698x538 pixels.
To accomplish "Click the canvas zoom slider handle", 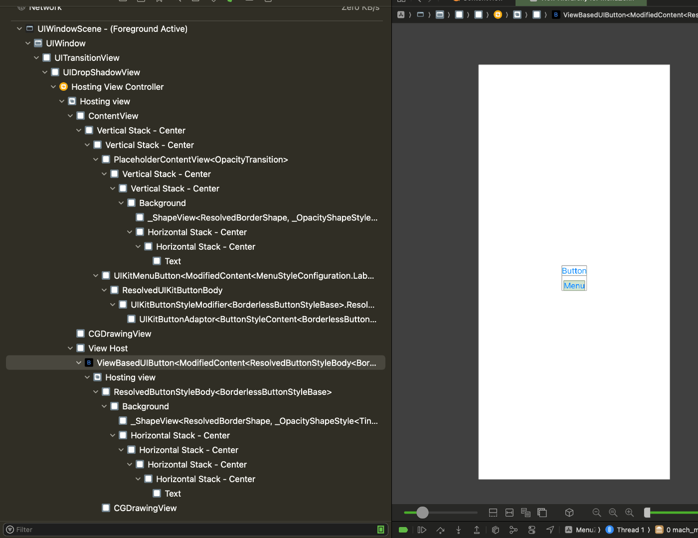I will [422, 513].
